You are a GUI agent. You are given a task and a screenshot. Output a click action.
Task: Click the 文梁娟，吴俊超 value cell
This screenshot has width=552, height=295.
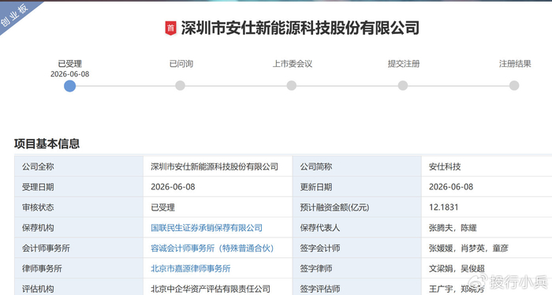coord(487,269)
